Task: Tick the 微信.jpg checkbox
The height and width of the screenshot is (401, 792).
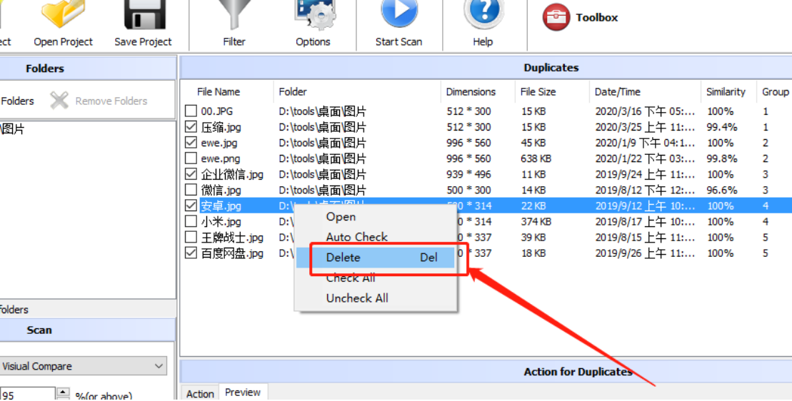Action: pyautogui.click(x=191, y=190)
